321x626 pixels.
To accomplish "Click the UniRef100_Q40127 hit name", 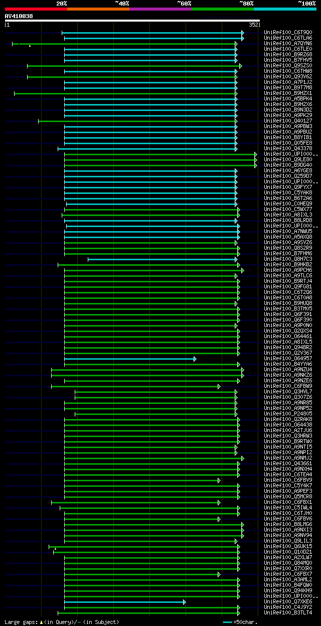I will [x=288, y=121].
